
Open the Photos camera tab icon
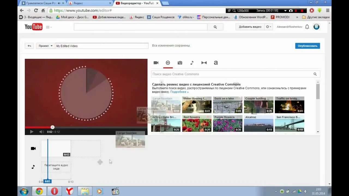[x=180, y=63]
